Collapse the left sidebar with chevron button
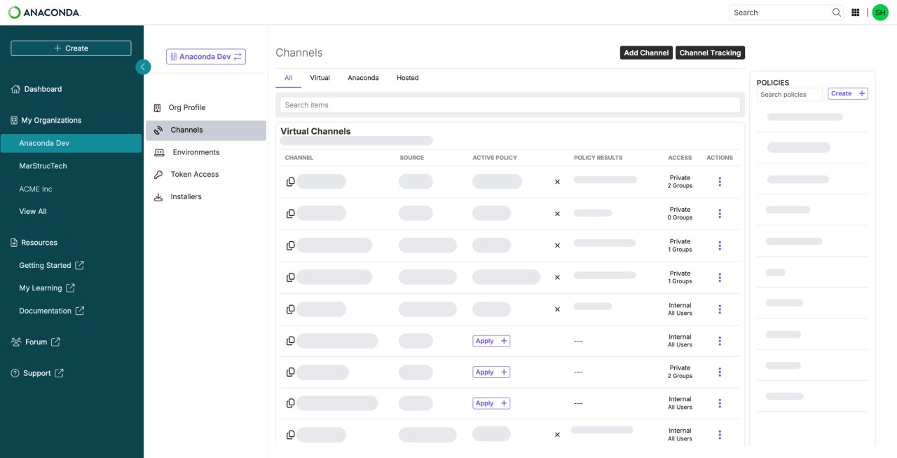 coord(143,67)
